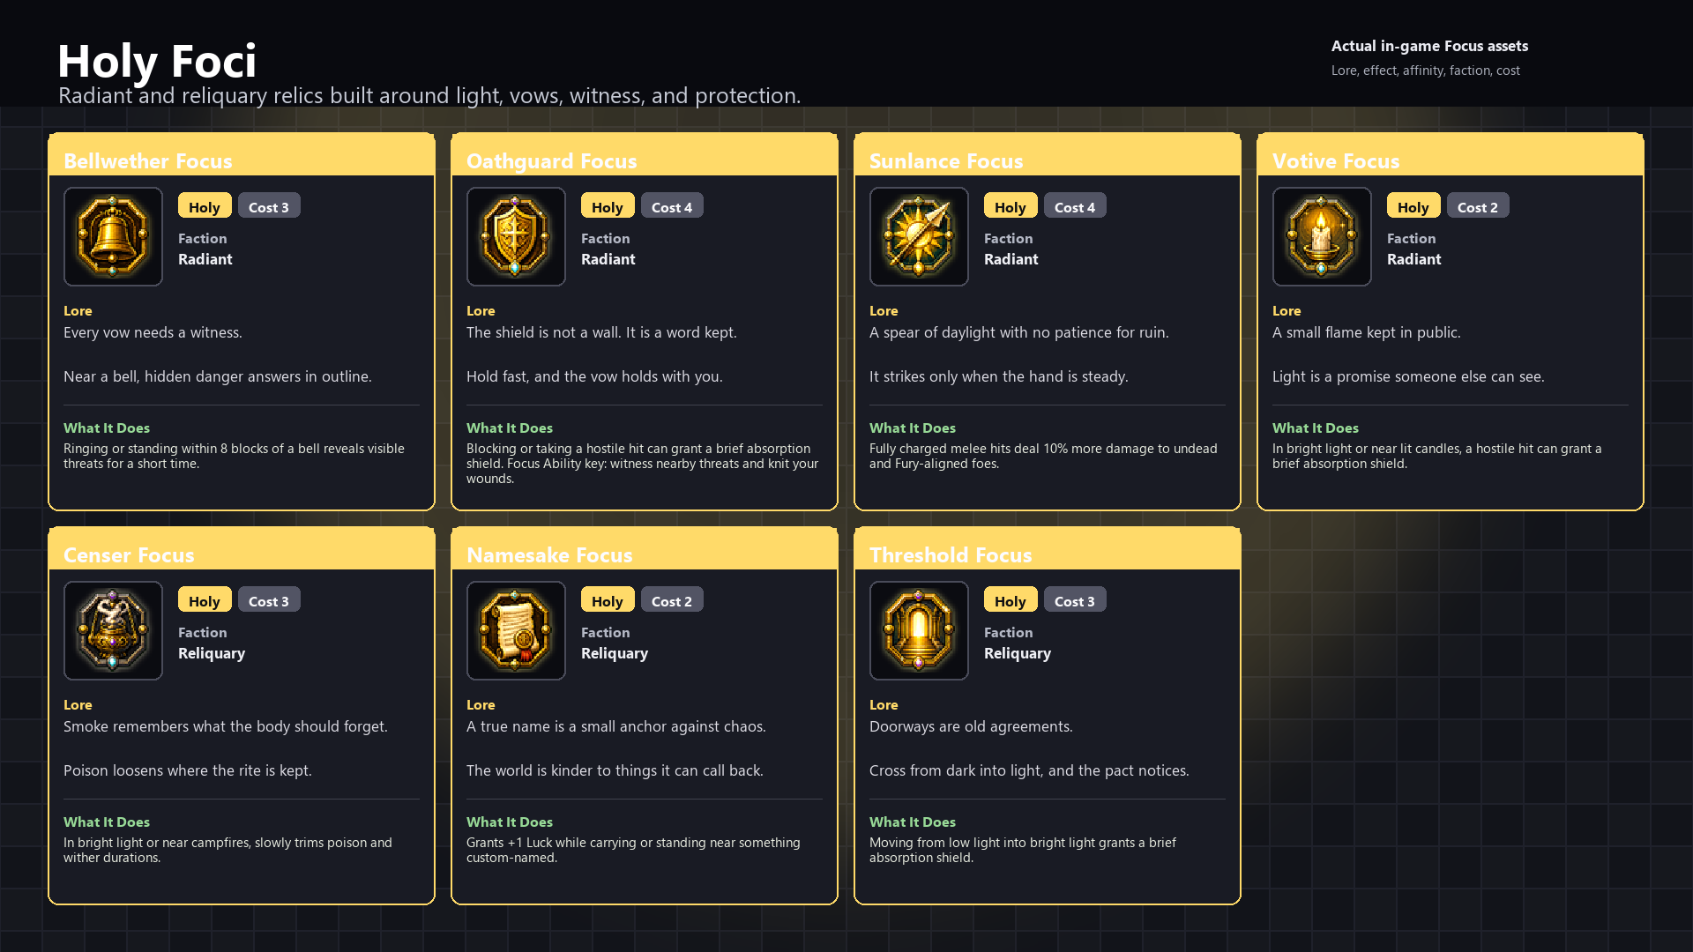Click the Cost 4 badge on Oathguard Focus
1693x952 pixels.
[672, 206]
